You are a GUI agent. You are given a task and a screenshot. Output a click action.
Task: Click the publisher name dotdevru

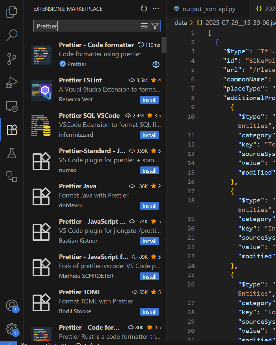(x=71, y=205)
